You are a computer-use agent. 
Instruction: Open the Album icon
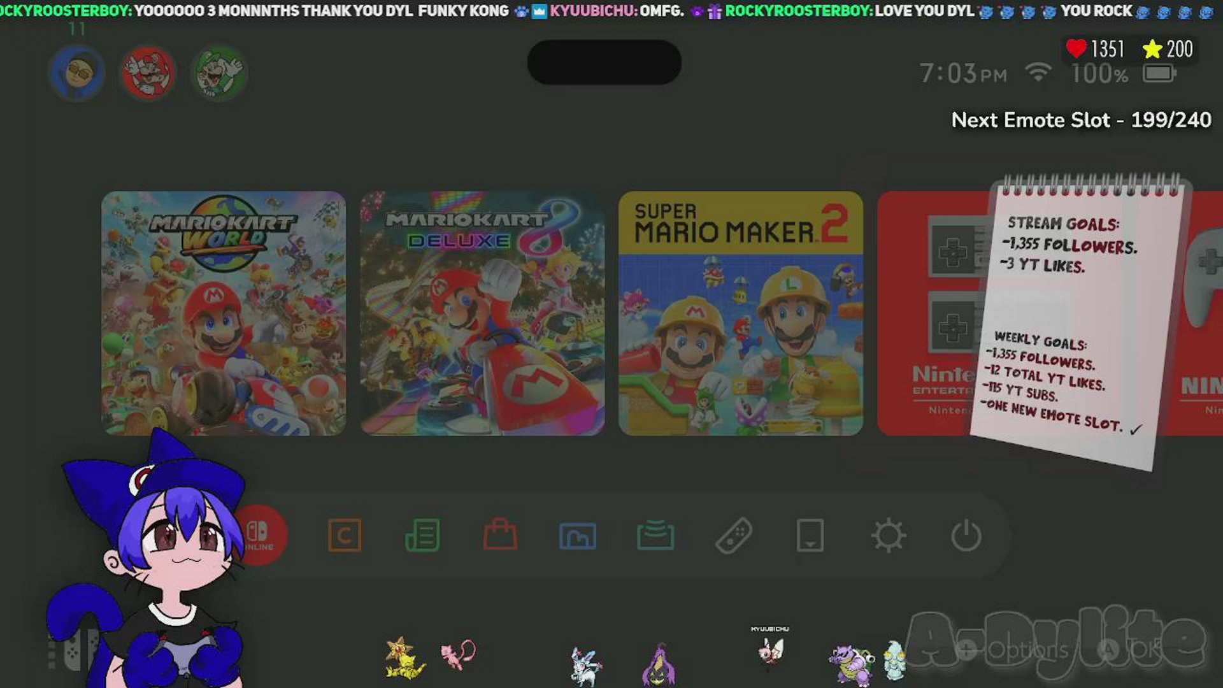(578, 536)
